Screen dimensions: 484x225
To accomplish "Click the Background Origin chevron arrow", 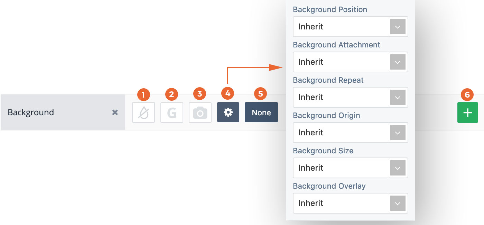I will pos(398,133).
